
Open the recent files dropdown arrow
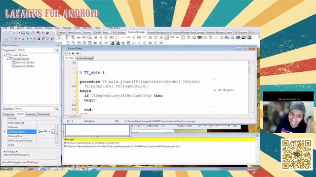click(20, 33)
